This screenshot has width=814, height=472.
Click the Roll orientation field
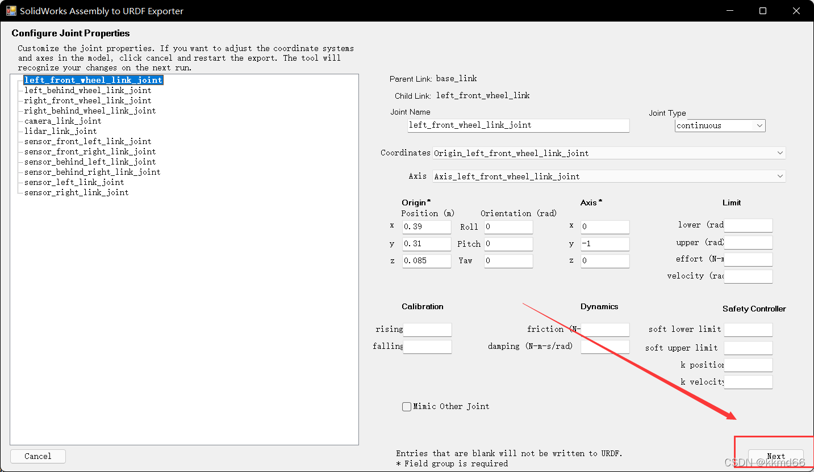508,227
